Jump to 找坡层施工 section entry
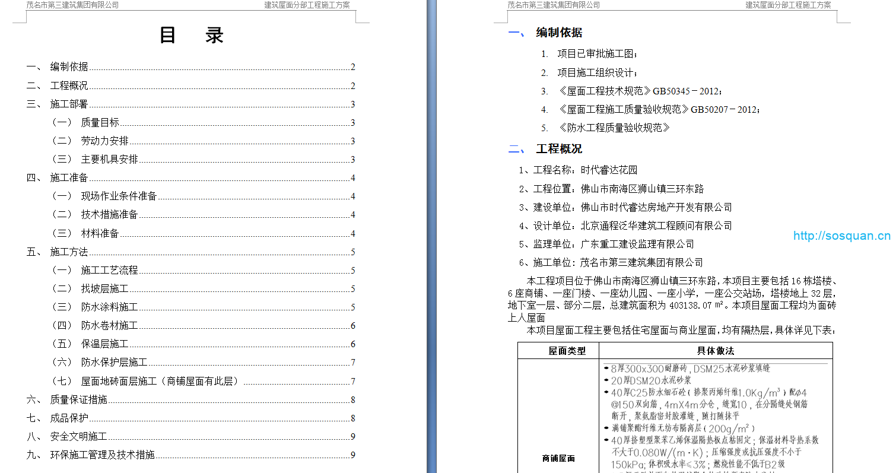Image resolution: width=896 pixels, height=473 pixels. coord(104,289)
